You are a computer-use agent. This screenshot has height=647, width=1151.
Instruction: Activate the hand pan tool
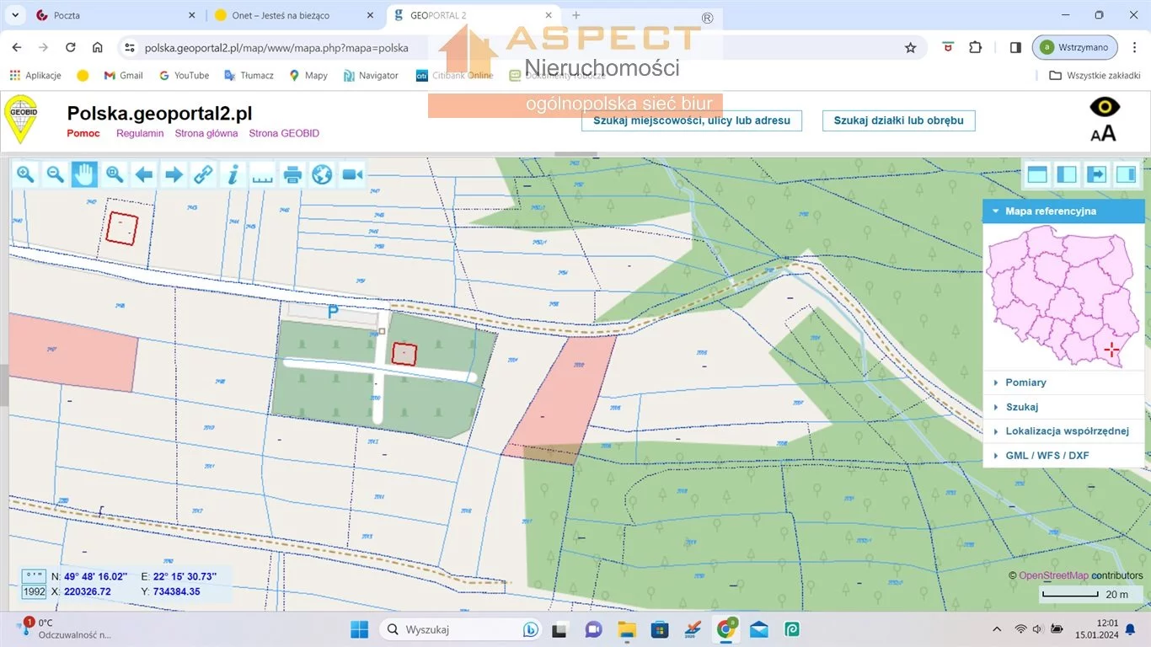point(84,174)
